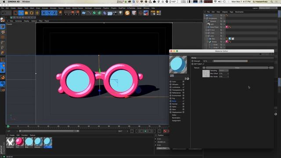Select the Normal channel in Material Editor
Screen dimensions: 281x158
[x=175, y=104]
